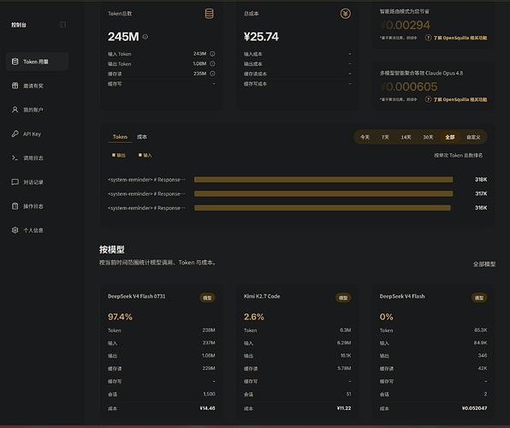Collapse the sidebar with panel icon

click(62, 25)
